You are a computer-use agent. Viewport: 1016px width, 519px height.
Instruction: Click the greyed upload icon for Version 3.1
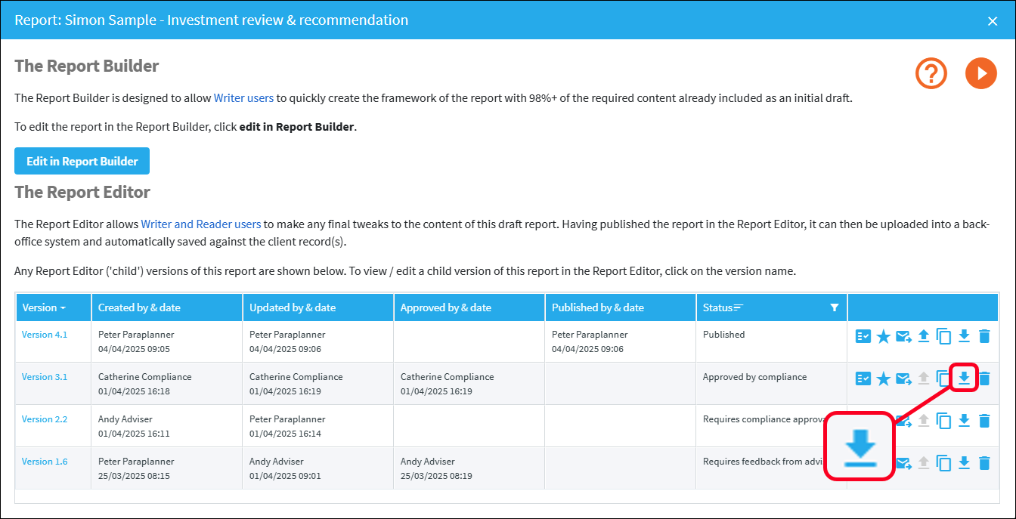(x=923, y=378)
